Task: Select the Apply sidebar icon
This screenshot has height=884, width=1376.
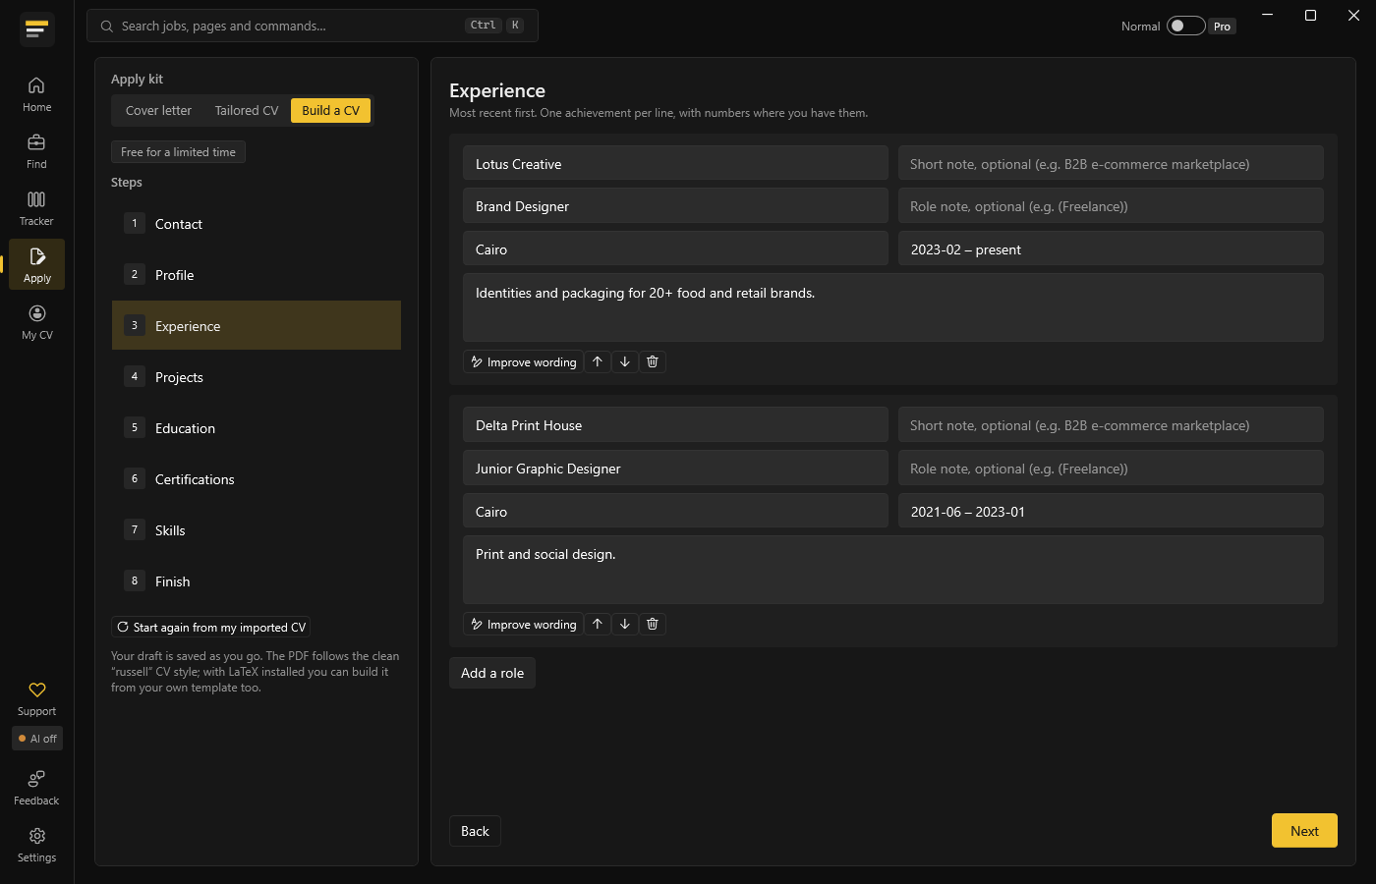Action: tap(36, 264)
